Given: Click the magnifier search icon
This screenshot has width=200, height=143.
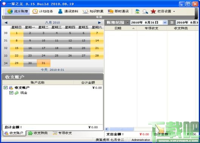Looking at the screenshot, I should (145, 11).
